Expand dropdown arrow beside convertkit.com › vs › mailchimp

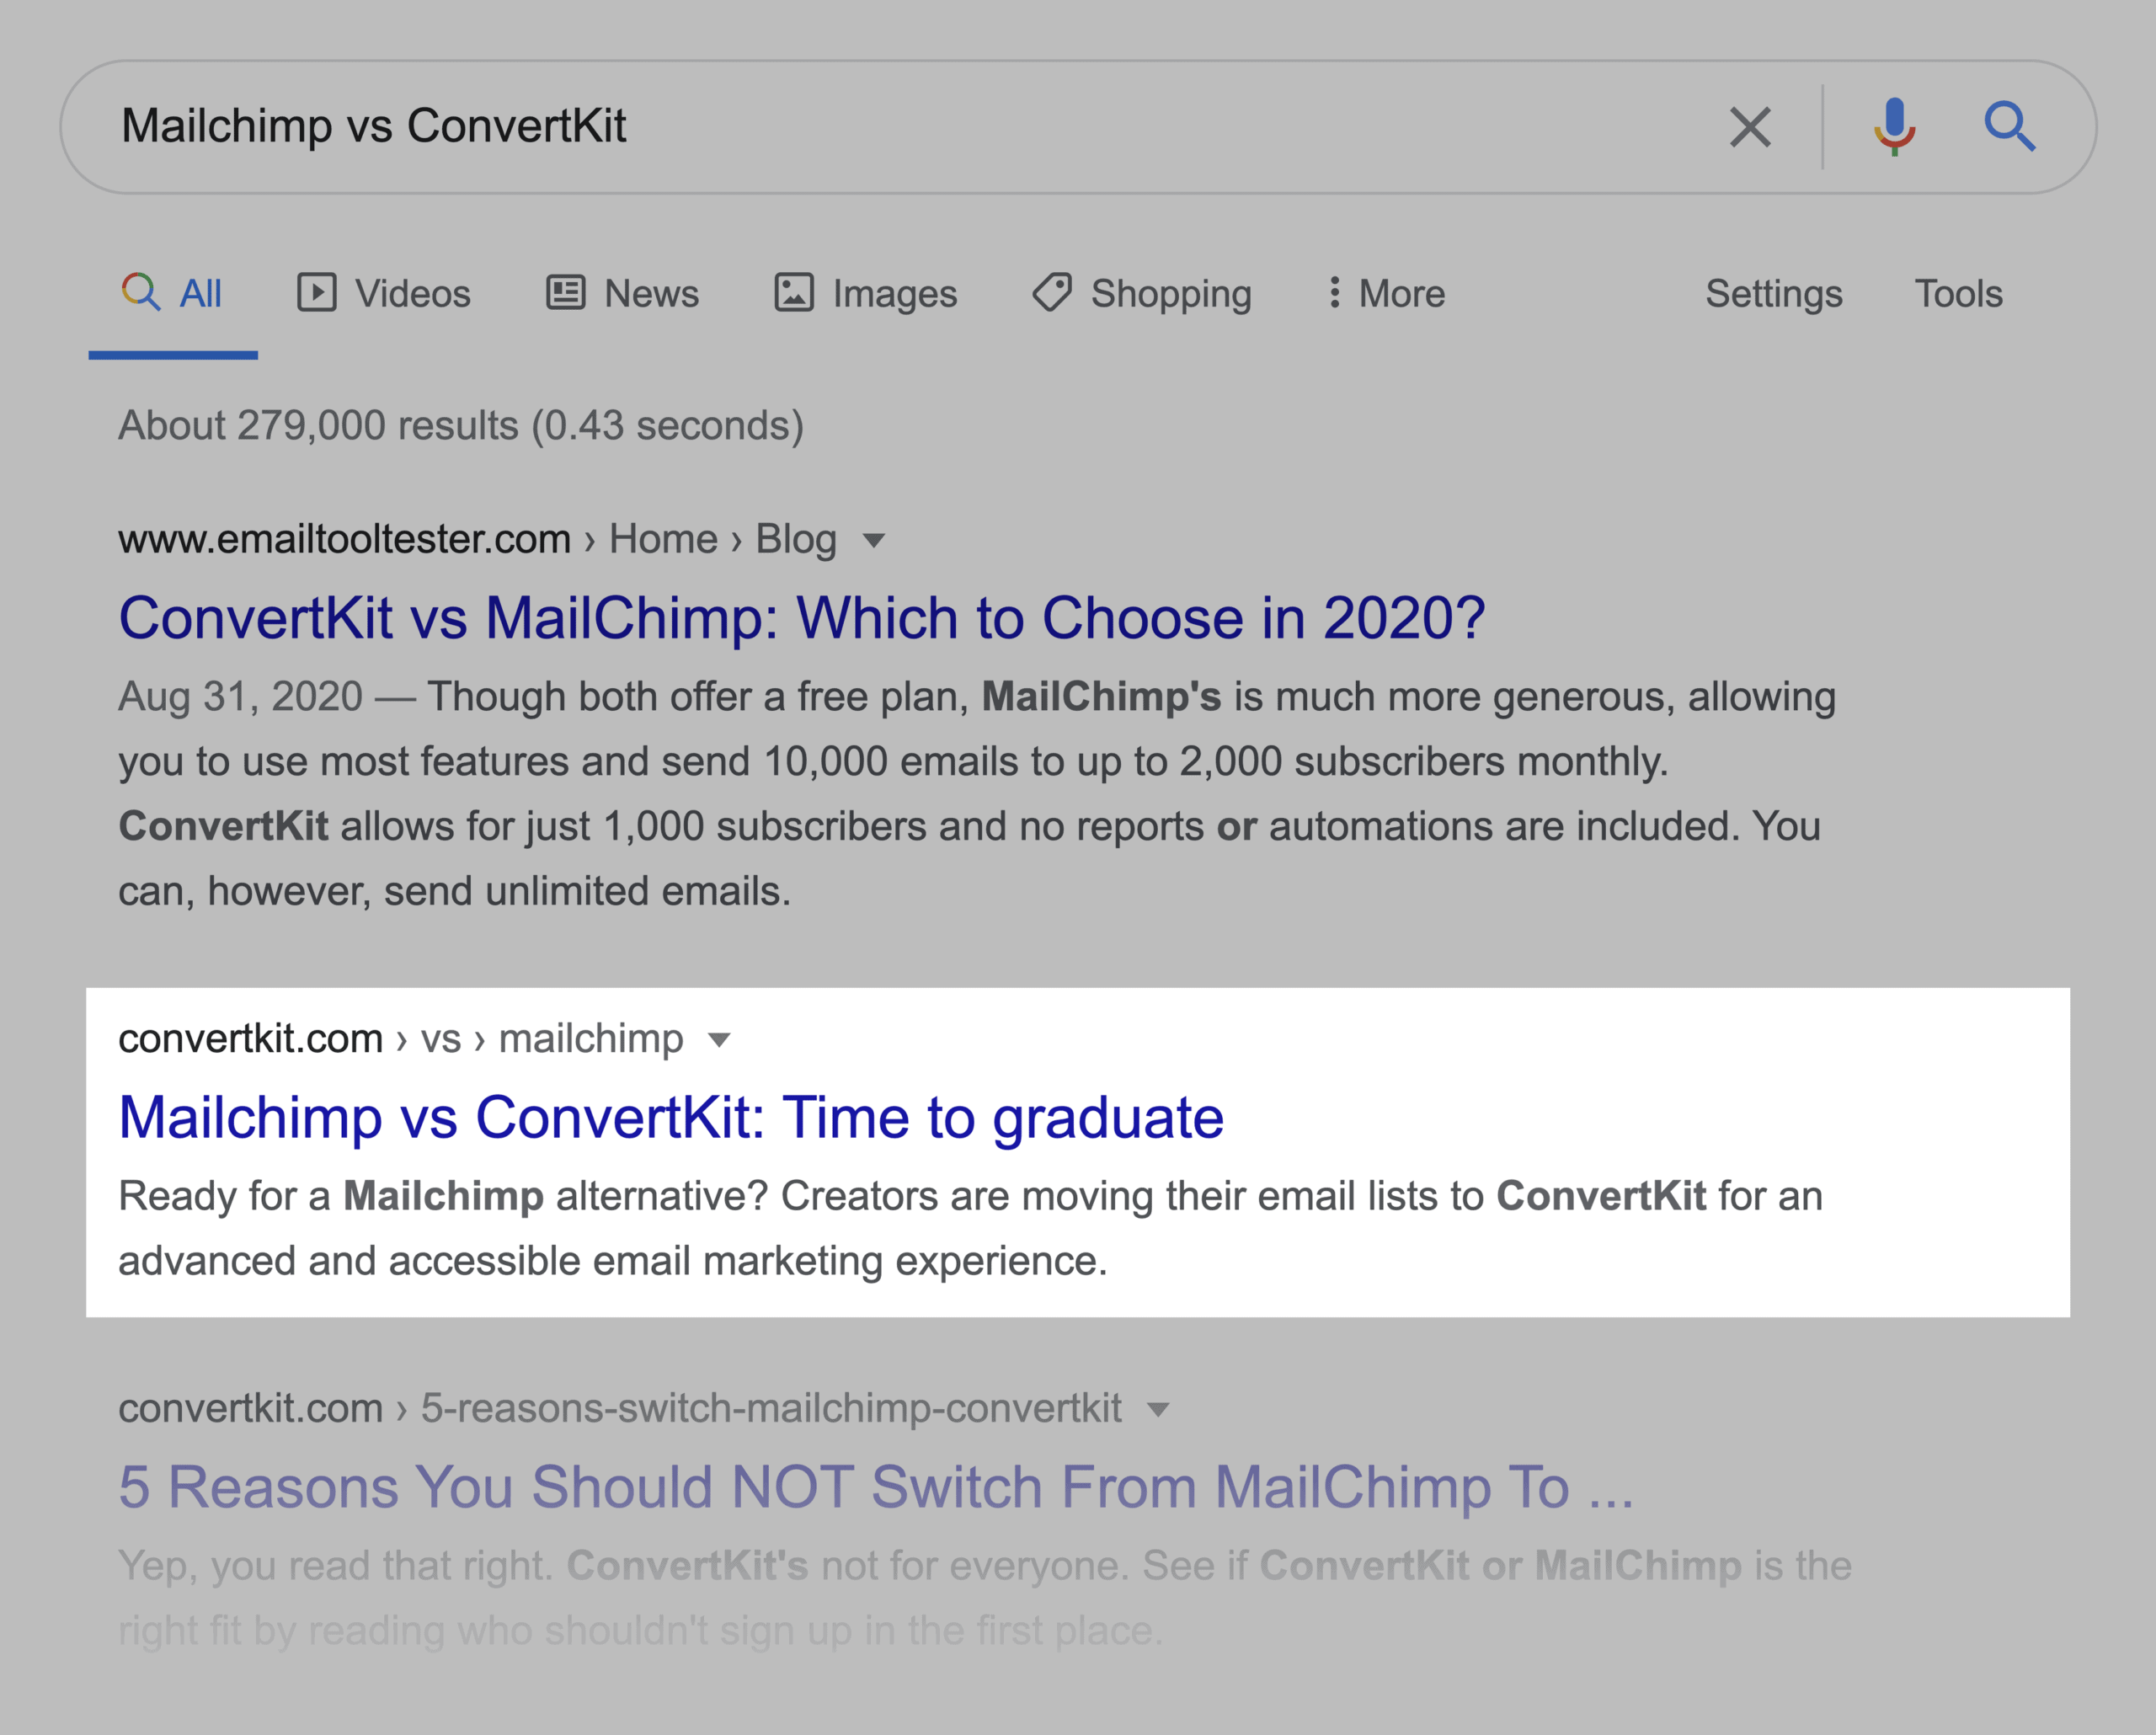click(x=719, y=1040)
